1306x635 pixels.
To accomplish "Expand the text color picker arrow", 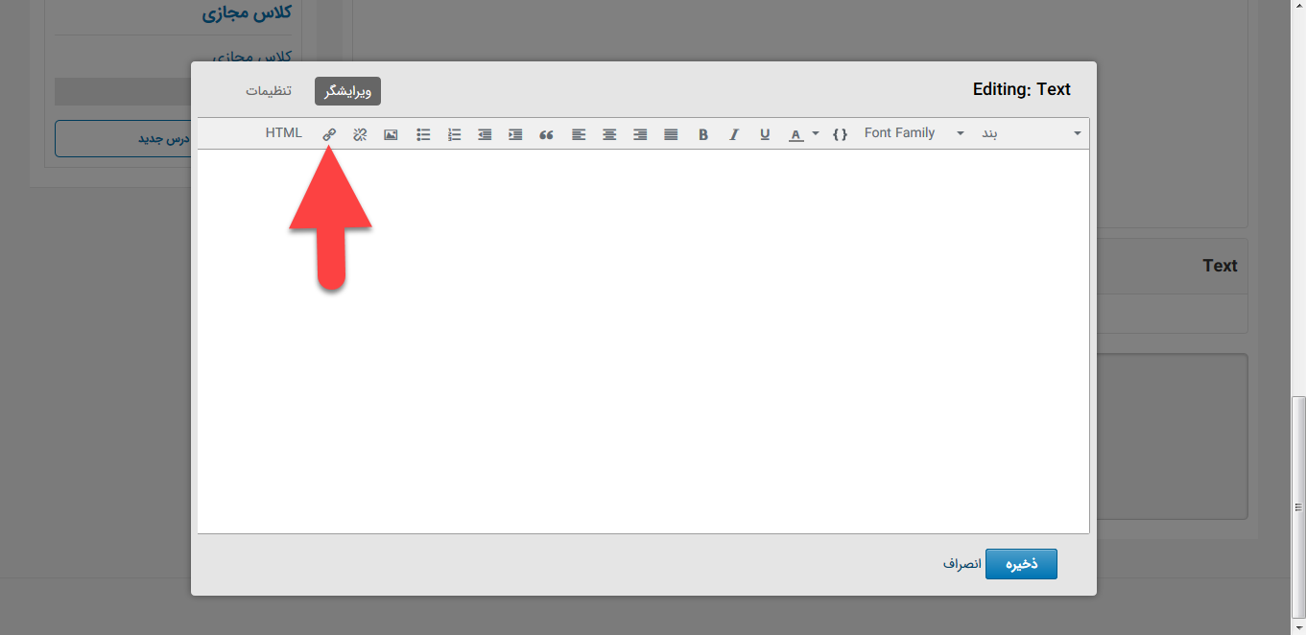I will (x=816, y=133).
